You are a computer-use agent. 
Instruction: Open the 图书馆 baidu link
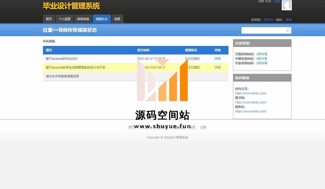pyautogui.click(x=251, y=102)
